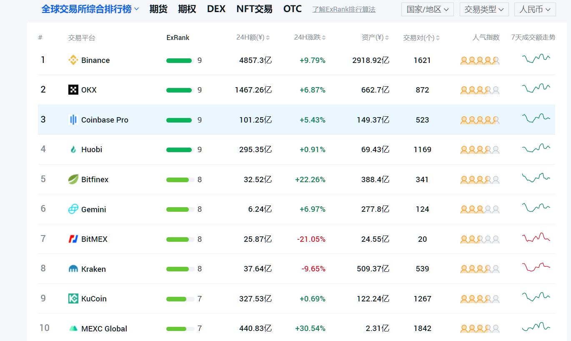Click KuCoin ExRank score bar
This screenshot has height=341, width=571.
pos(180,299)
